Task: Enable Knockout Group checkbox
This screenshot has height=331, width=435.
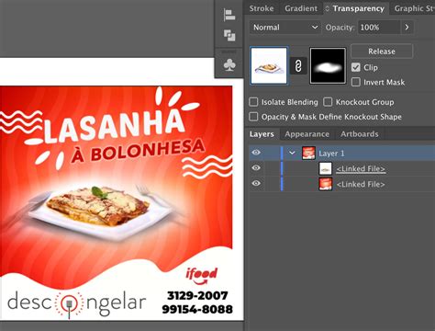Action: 328,102
